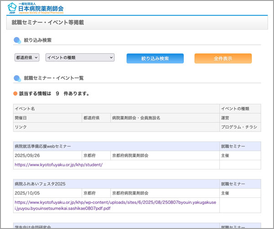Screen dimensions: 274x229
Task: Click the プログラム・チラシ header cell
Action: [x=239, y=127]
